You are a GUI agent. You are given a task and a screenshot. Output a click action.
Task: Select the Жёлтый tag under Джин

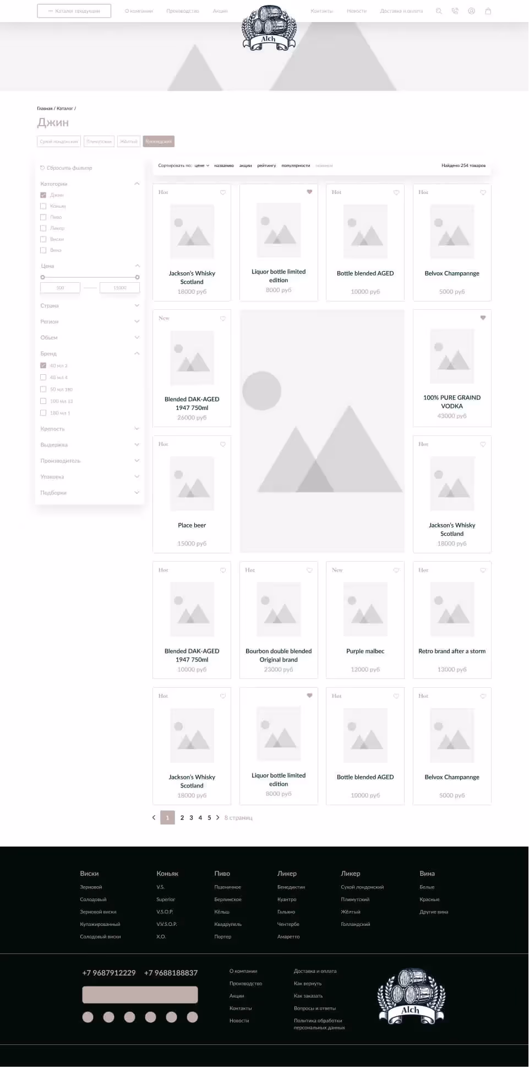129,142
